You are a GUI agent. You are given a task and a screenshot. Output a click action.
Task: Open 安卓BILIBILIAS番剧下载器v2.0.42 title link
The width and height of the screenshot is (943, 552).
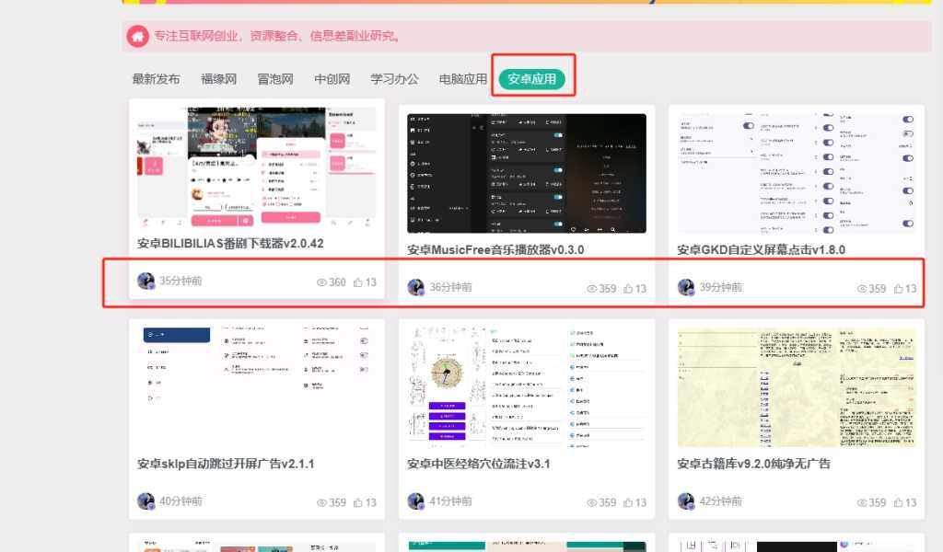230,244
